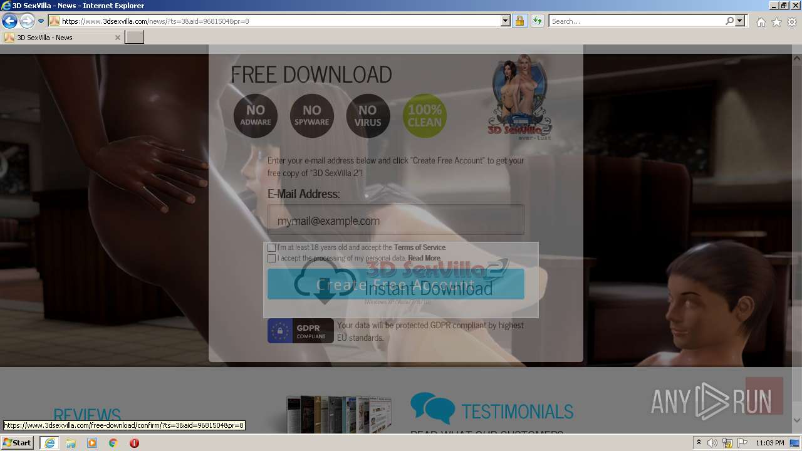This screenshot has height=451, width=802.
Task: Click the refresh icon next to the lock
Action: click(537, 21)
